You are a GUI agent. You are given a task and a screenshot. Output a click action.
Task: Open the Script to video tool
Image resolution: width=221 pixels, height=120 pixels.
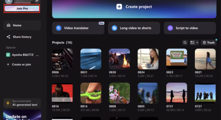[x=190, y=28]
